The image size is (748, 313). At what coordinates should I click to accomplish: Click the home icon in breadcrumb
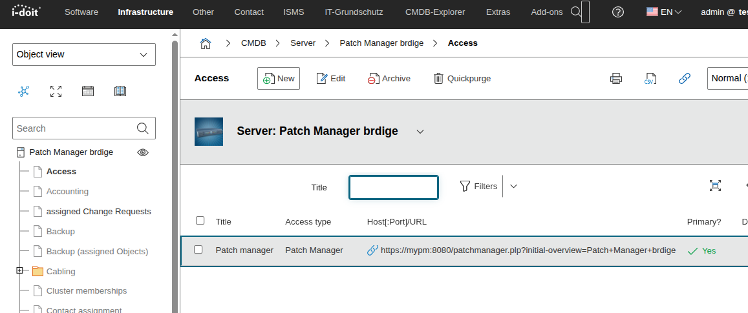(x=206, y=43)
